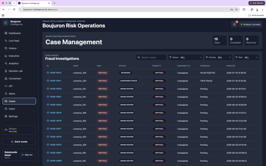This screenshot has height=166, width=266.
Task: Click the Stream polling gauge icon
Action: [6, 130]
